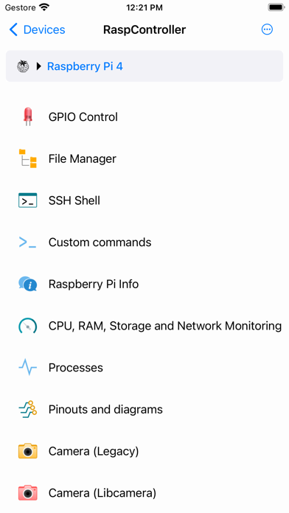
Task: Tap the Raspberry Pi Info bubble icon
Action: 28,284
